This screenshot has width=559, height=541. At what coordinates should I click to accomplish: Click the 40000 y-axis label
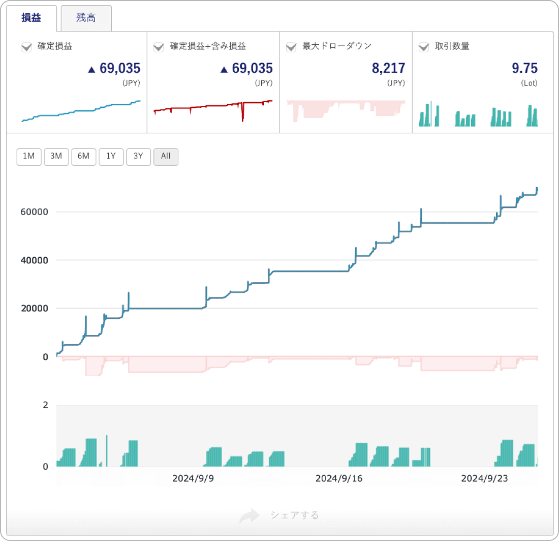click(x=34, y=261)
